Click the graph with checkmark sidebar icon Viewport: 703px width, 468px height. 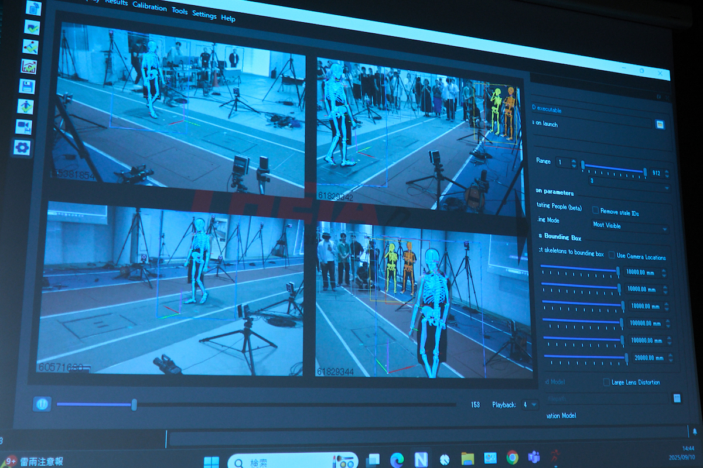pos(29,66)
